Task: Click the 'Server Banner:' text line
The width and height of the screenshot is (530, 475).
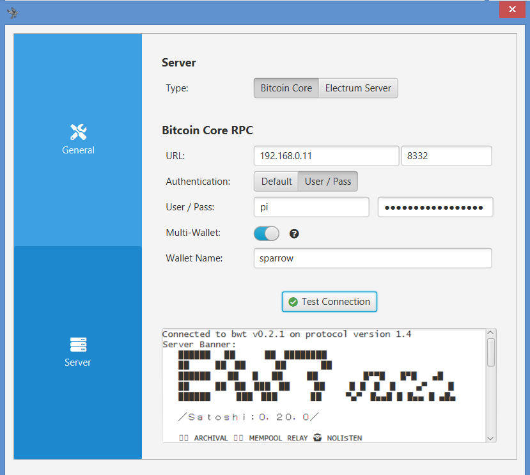Action: 199,345
